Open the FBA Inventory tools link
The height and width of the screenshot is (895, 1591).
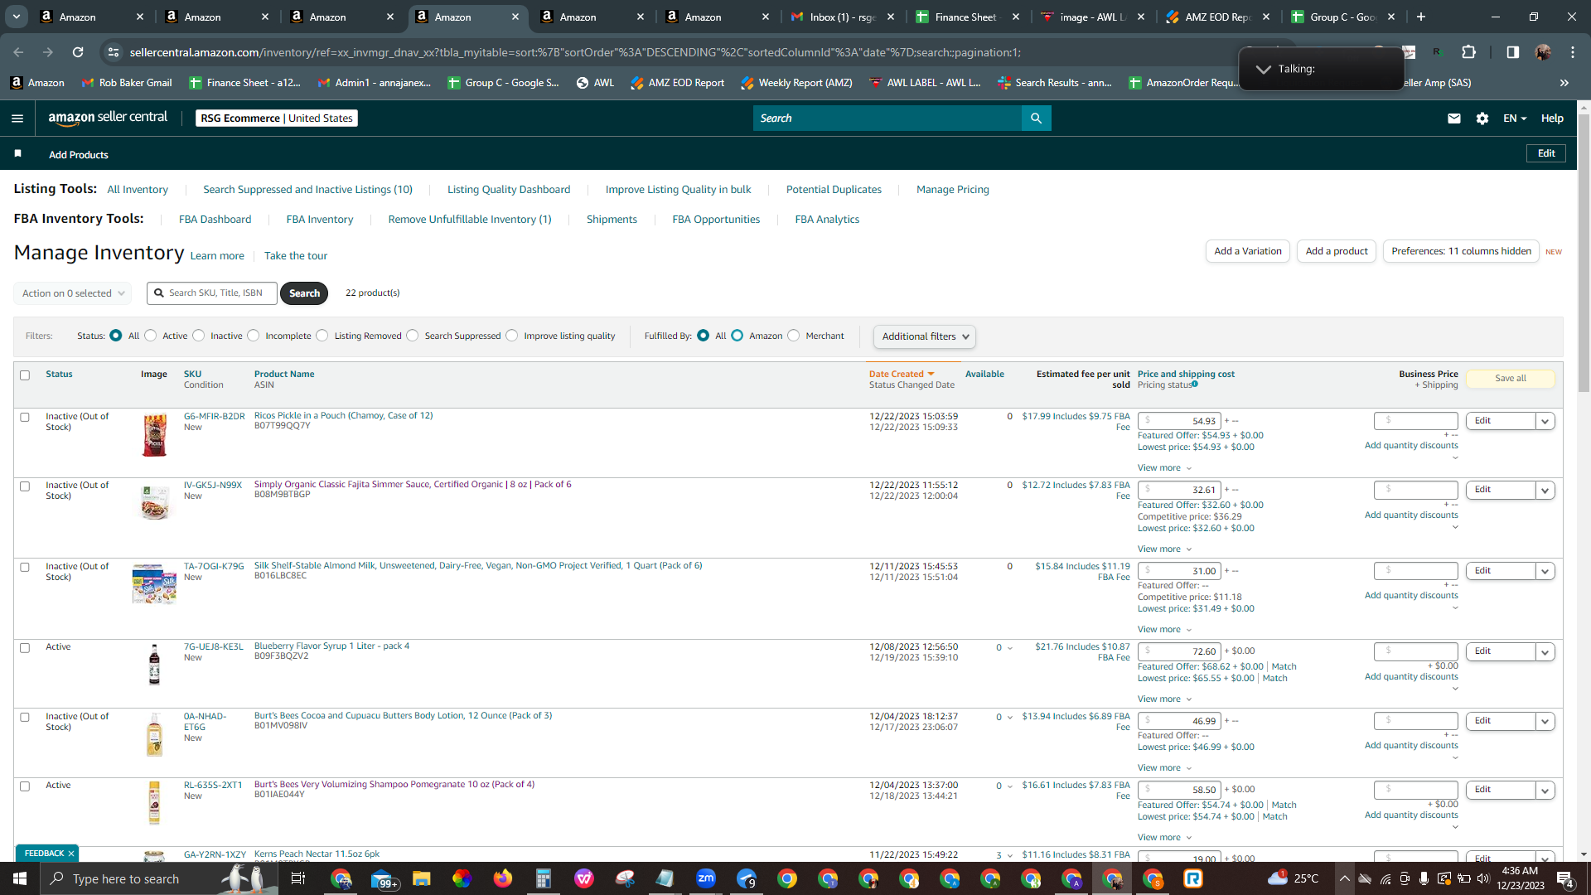click(x=320, y=220)
